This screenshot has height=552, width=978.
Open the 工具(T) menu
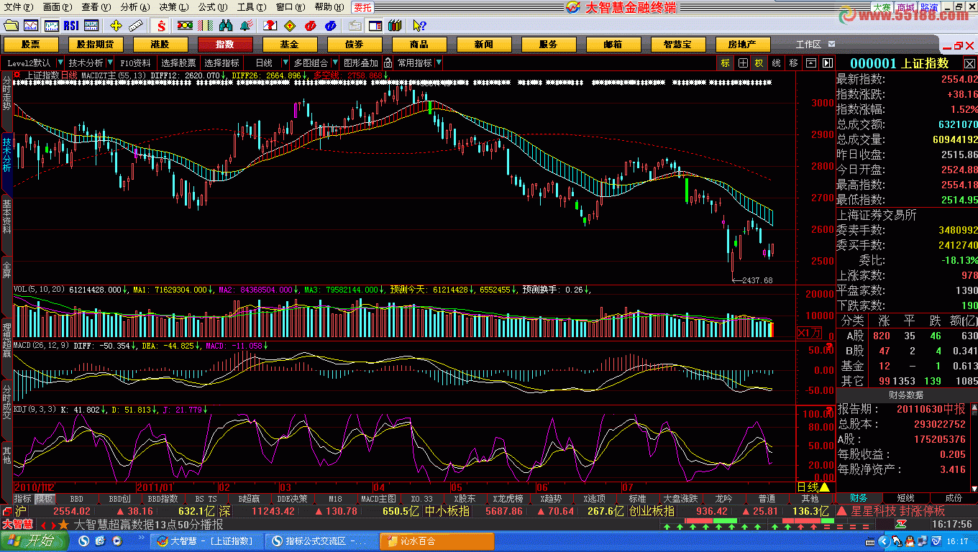[x=251, y=6]
